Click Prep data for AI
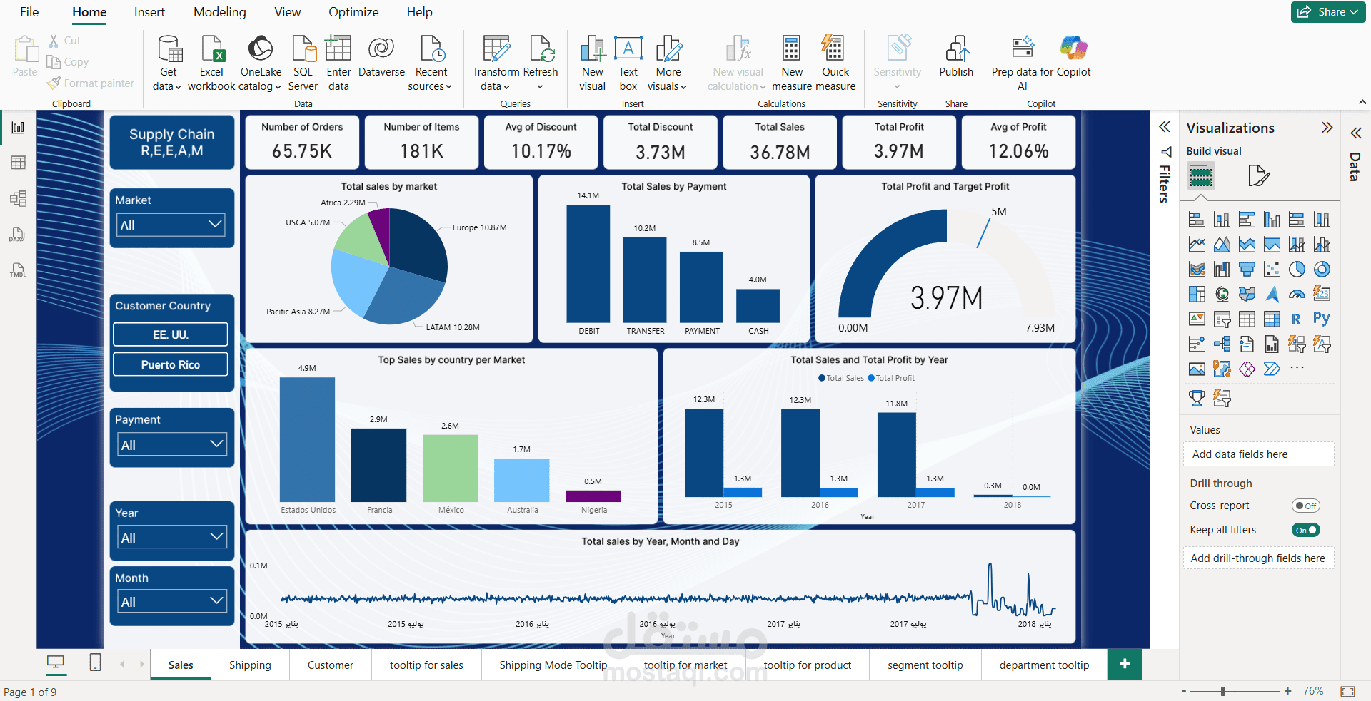Image resolution: width=1371 pixels, height=701 pixels. [x=1023, y=63]
